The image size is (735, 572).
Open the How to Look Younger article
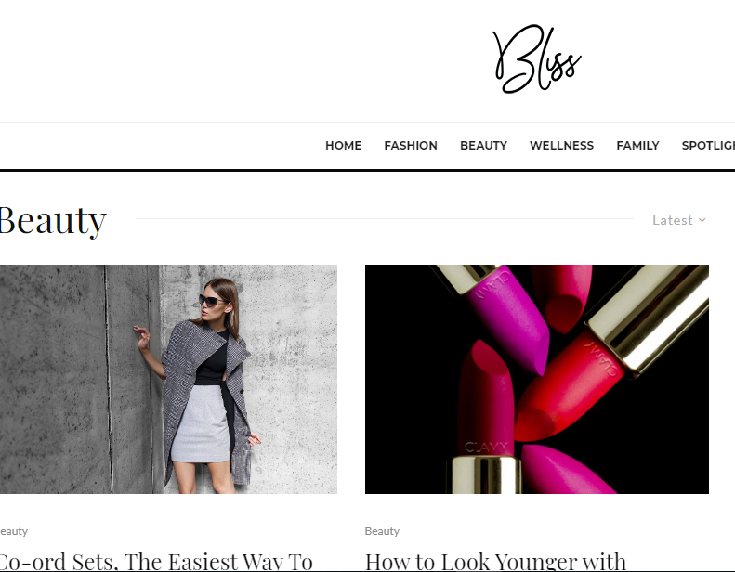coord(495,561)
